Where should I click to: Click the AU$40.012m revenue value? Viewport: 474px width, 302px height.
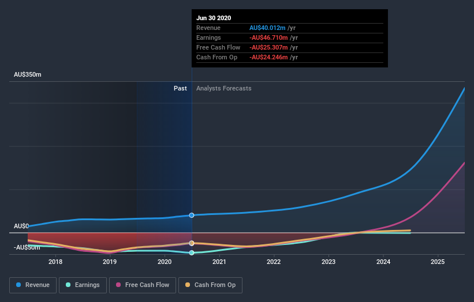[267, 28]
